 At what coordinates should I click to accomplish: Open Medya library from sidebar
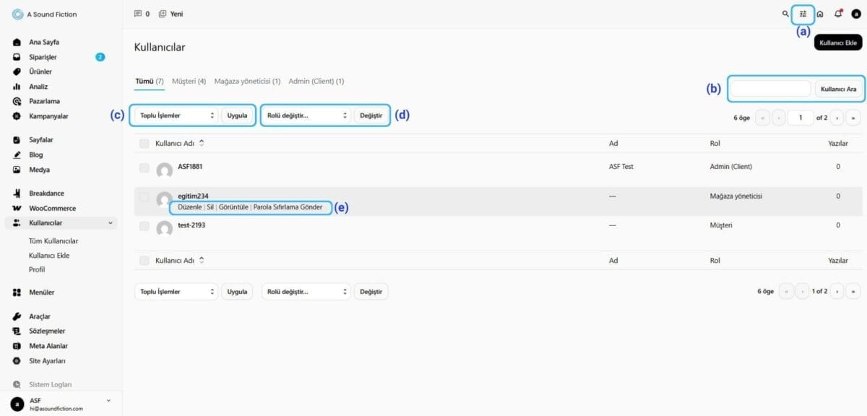(x=39, y=170)
